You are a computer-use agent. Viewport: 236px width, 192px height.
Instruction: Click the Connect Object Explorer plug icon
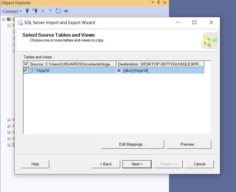click(27, 11)
